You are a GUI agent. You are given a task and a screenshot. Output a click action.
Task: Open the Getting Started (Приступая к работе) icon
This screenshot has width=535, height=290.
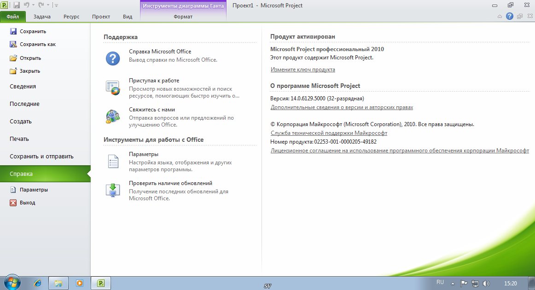point(113,87)
